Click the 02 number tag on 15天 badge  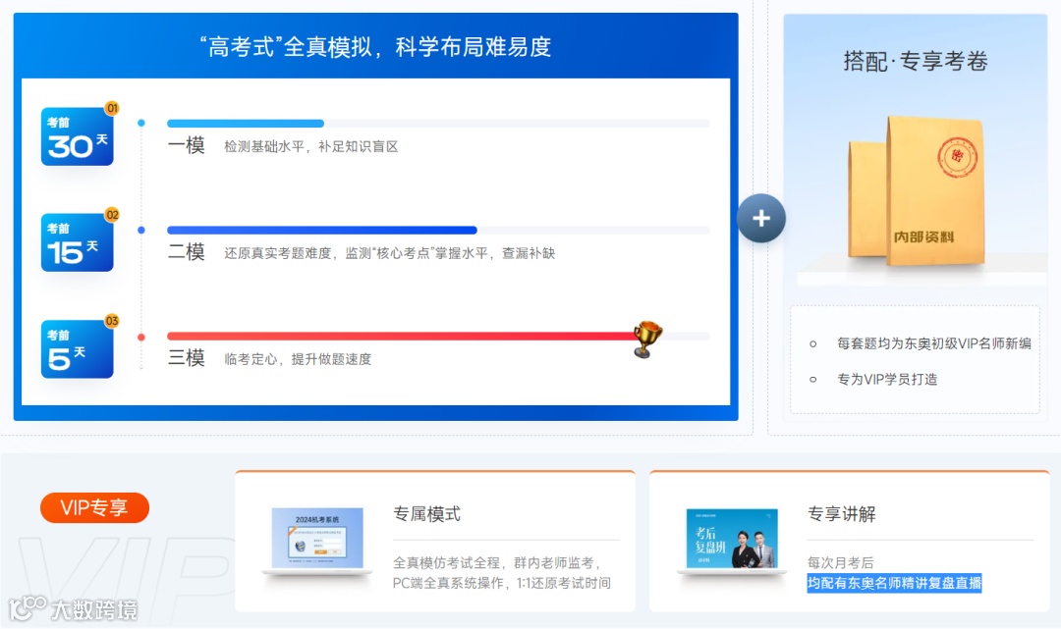[112, 215]
